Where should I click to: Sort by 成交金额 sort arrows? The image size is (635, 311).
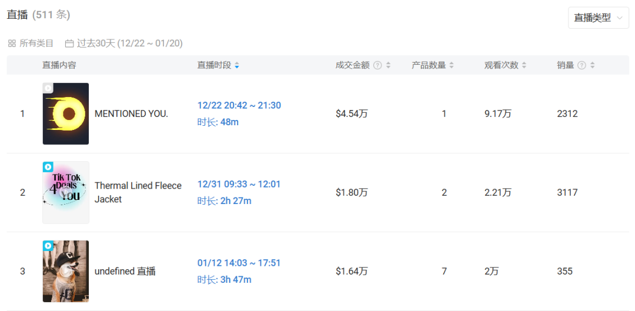pyautogui.click(x=389, y=66)
